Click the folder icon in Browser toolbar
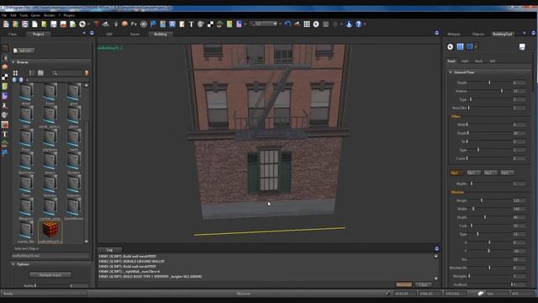The height and width of the screenshot is (303, 538). tap(40, 73)
